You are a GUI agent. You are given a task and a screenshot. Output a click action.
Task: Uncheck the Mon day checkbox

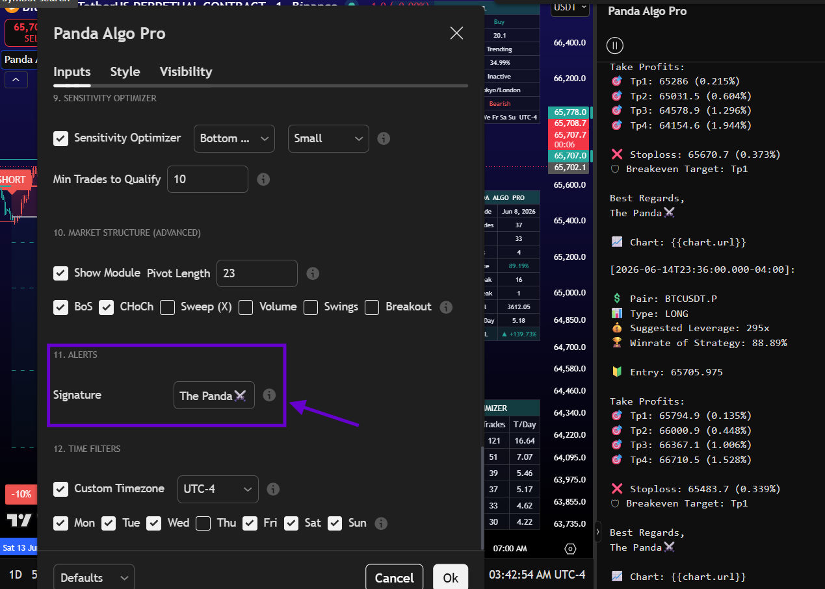(60, 523)
